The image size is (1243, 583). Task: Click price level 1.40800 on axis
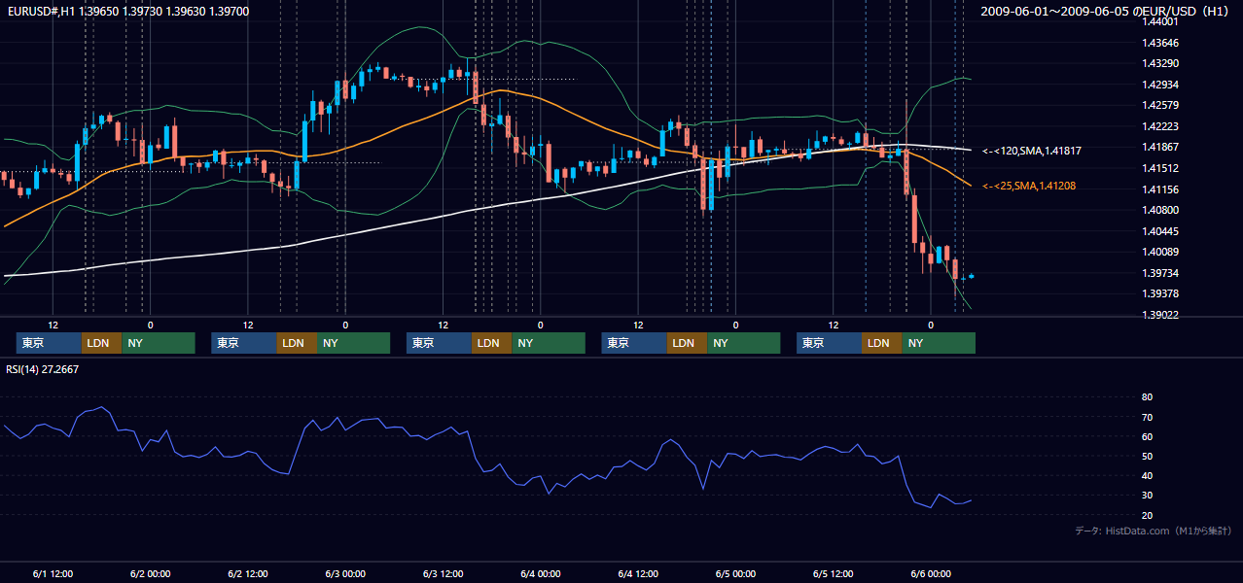point(1160,210)
